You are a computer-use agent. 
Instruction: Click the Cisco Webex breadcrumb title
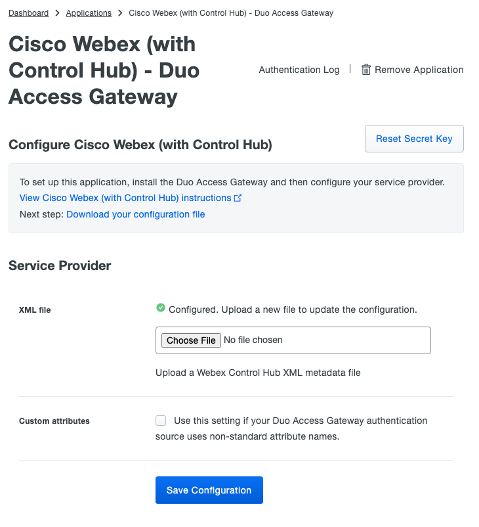click(x=231, y=12)
